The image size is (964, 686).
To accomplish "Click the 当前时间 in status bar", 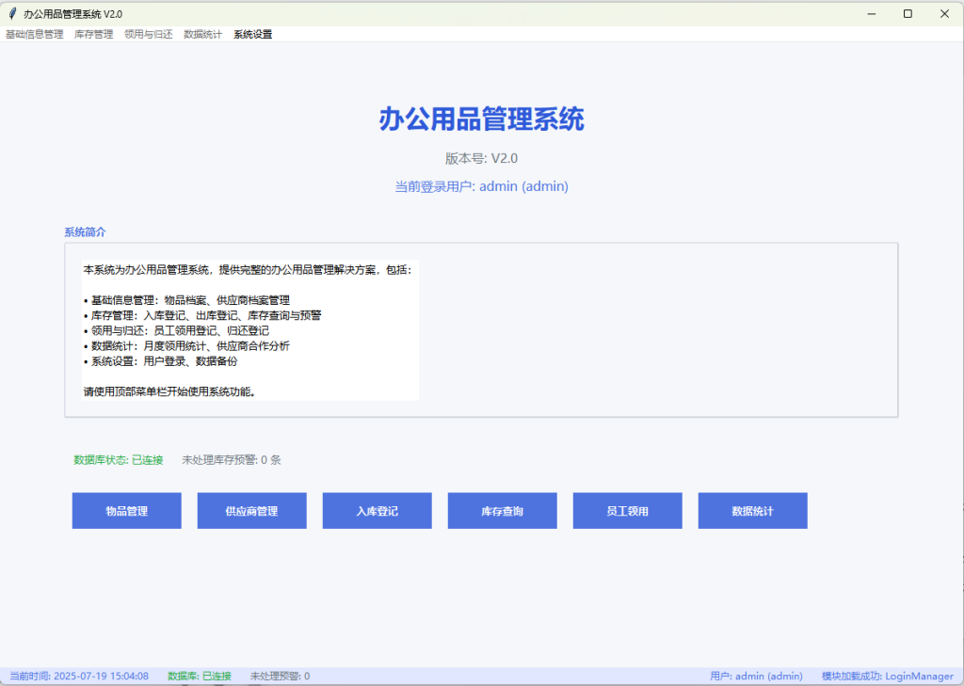I will point(79,676).
